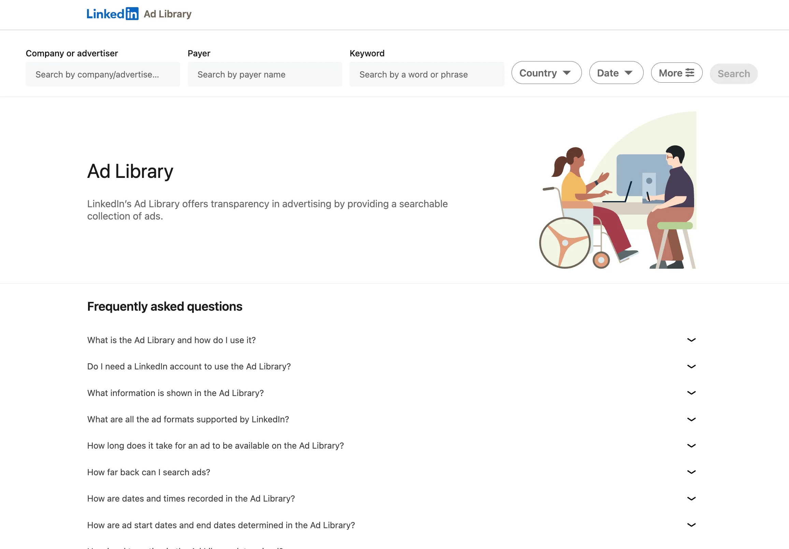Image resolution: width=789 pixels, height=549 pixels.
Task: Open the Date filter dropdown
Action: [616, 73]
